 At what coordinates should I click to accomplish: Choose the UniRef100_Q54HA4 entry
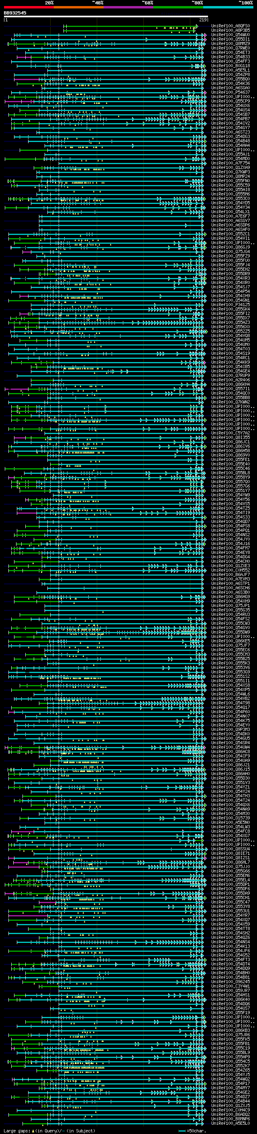click(x=230, y=145)
